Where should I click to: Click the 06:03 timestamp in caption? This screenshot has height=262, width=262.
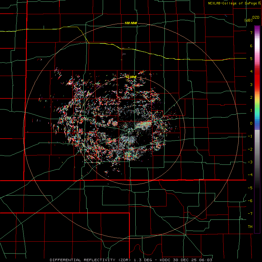click(206, 260)
